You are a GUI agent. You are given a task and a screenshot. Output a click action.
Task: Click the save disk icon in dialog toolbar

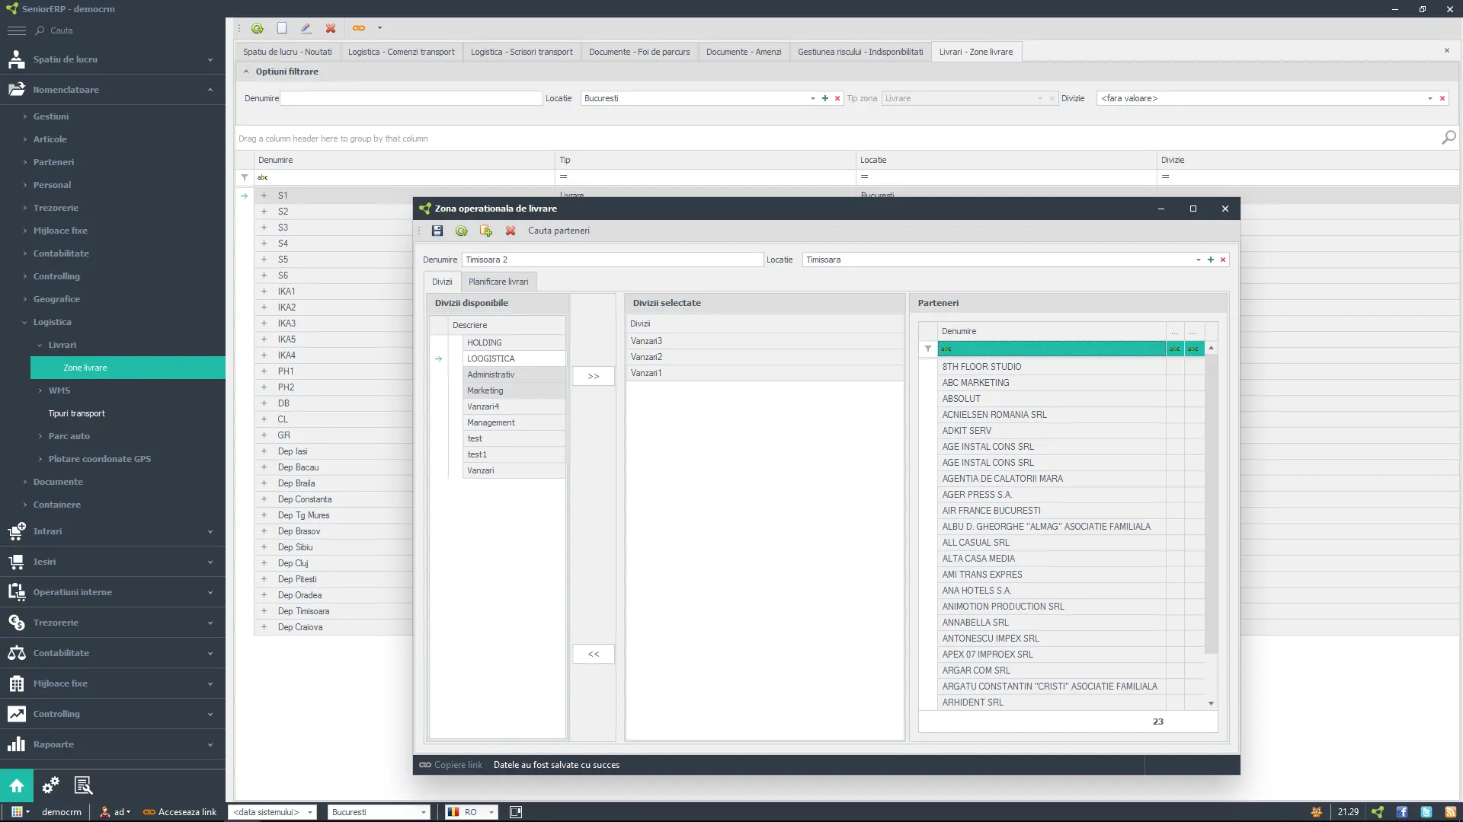pyautogui.click(x=437, y=231)
